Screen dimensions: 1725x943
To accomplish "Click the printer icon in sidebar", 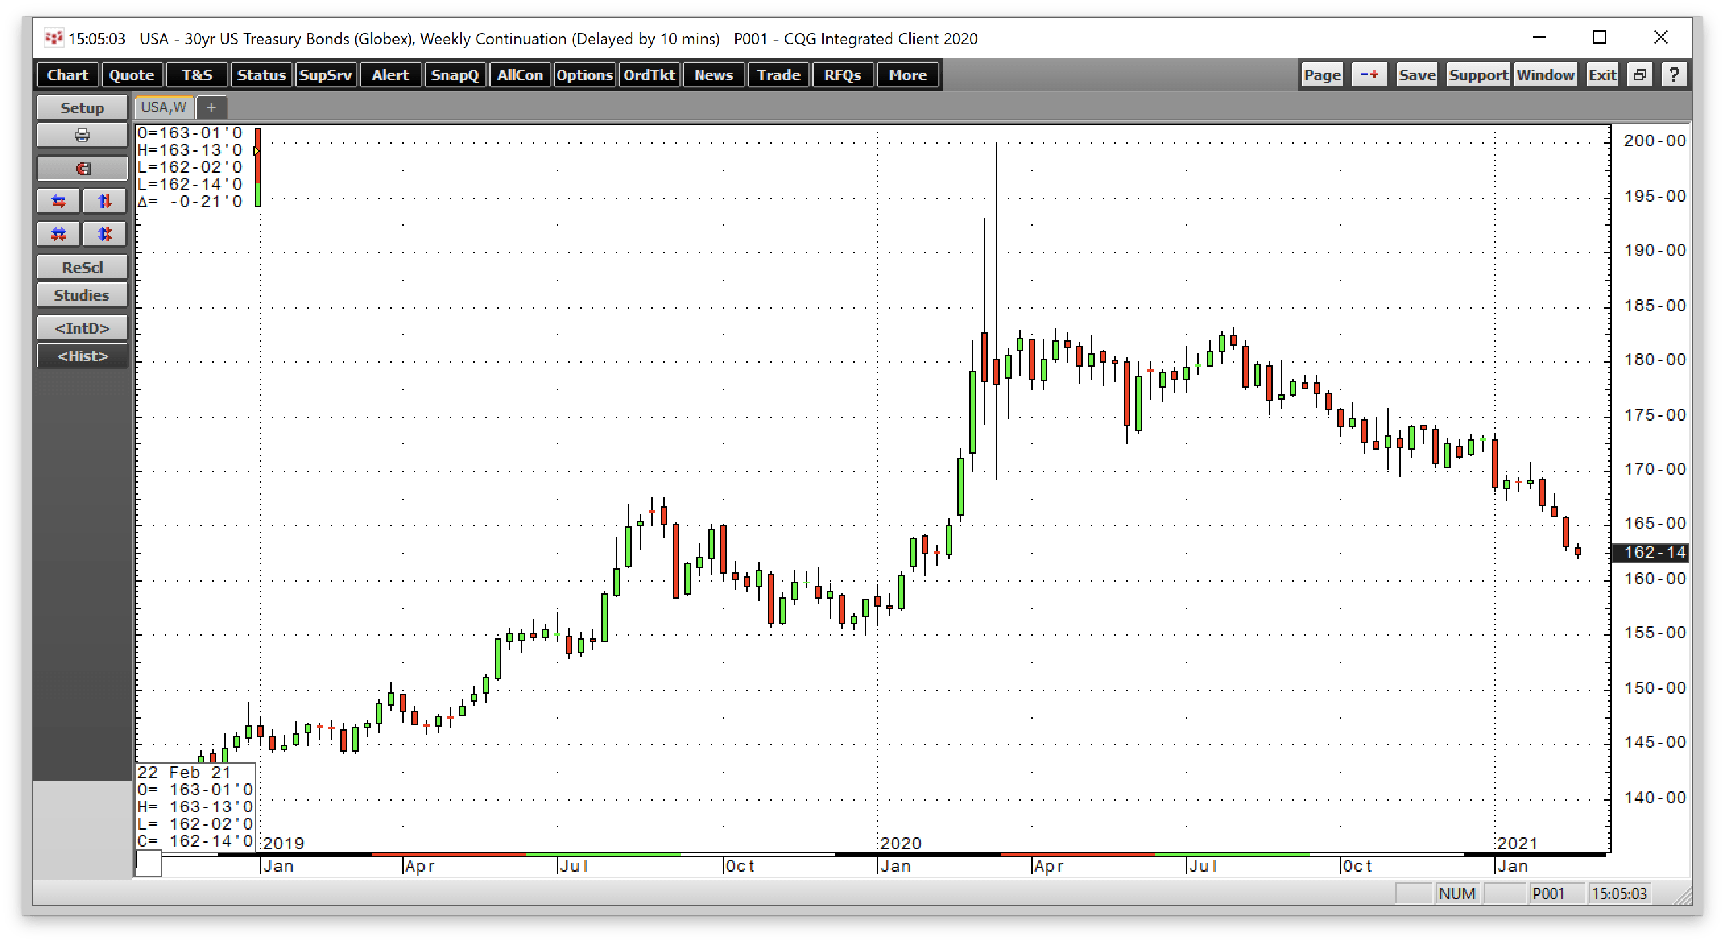I will pos(82,135).
